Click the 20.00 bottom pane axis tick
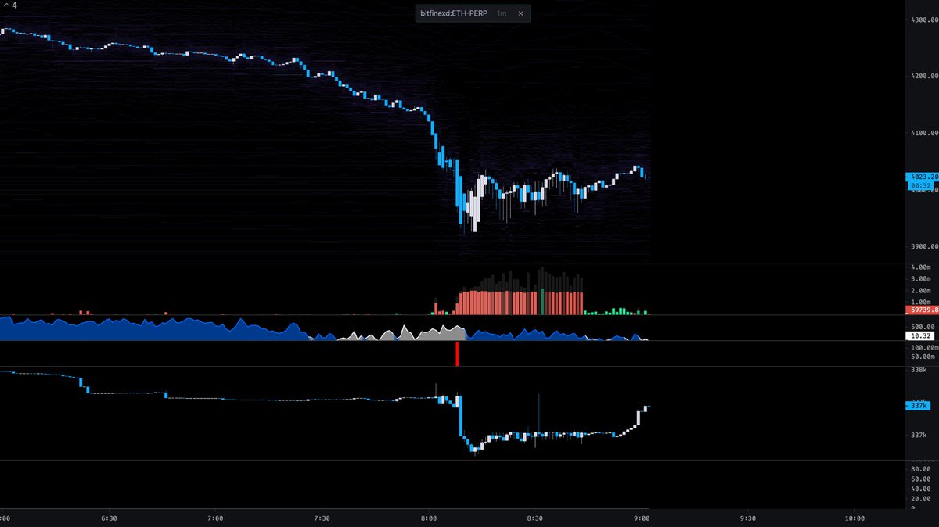 (921, 498)
